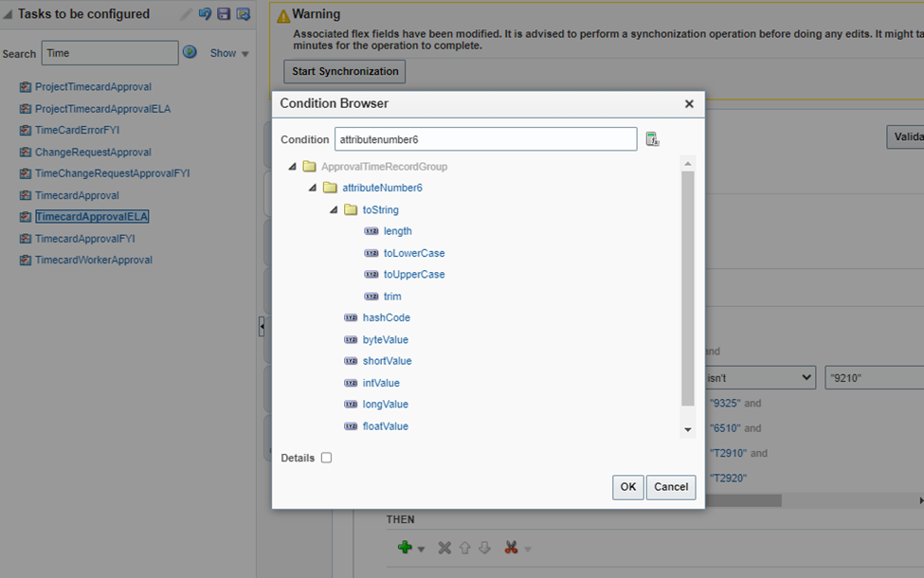The width and height of the screenshot is (924, 578).
Task: Select the length method under toString
Action: pyautogui.click(x=397, y=230)
